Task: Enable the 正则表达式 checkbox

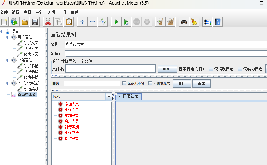Action: (150, 83)
